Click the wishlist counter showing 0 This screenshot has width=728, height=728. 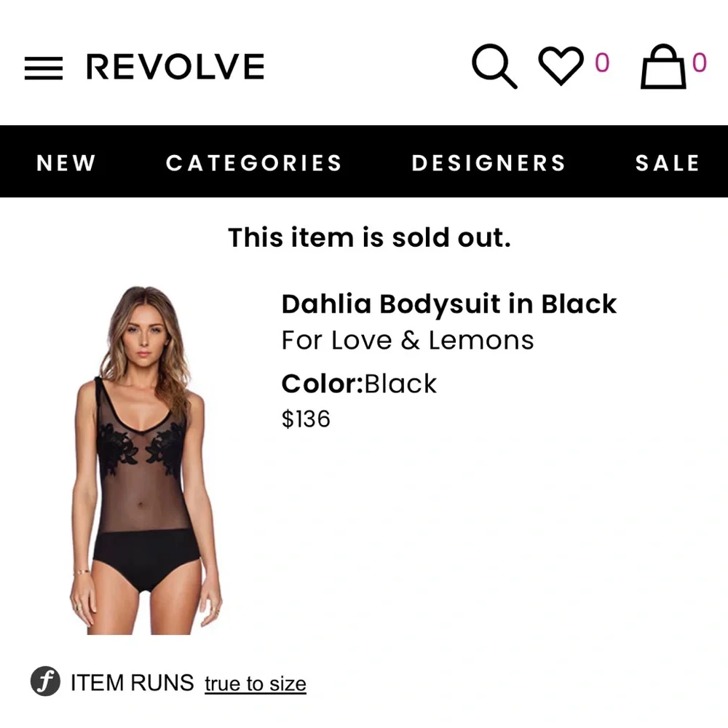click(603, 64)
